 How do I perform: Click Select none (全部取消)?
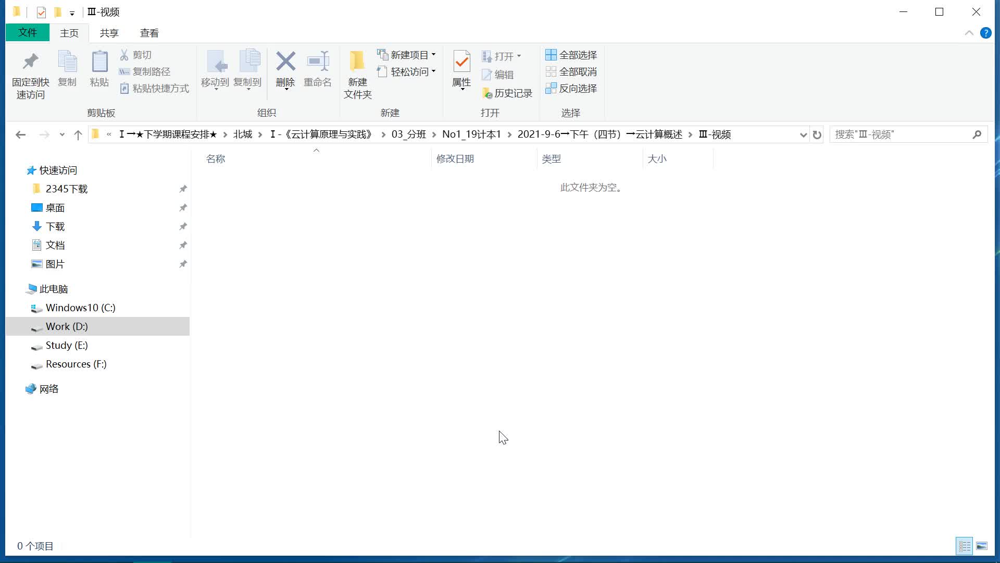[571, 71]
